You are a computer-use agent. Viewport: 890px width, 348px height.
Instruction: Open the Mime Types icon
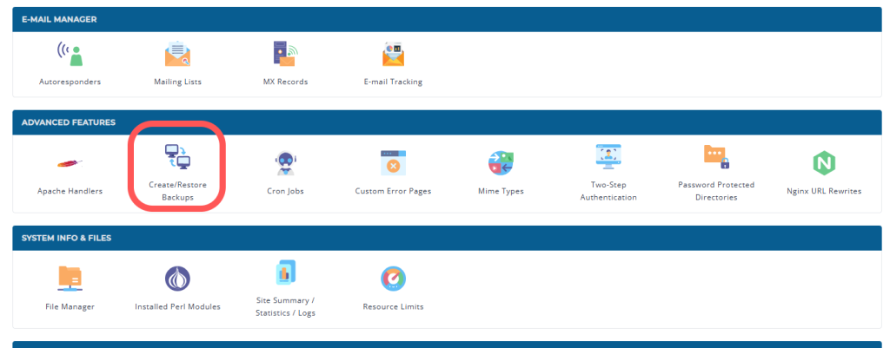coord(501,163)
